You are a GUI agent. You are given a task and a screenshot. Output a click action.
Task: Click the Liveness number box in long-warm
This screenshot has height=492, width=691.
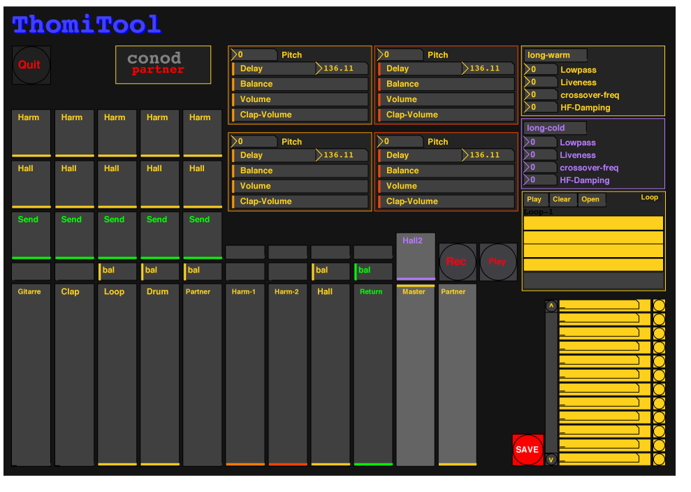541,82
